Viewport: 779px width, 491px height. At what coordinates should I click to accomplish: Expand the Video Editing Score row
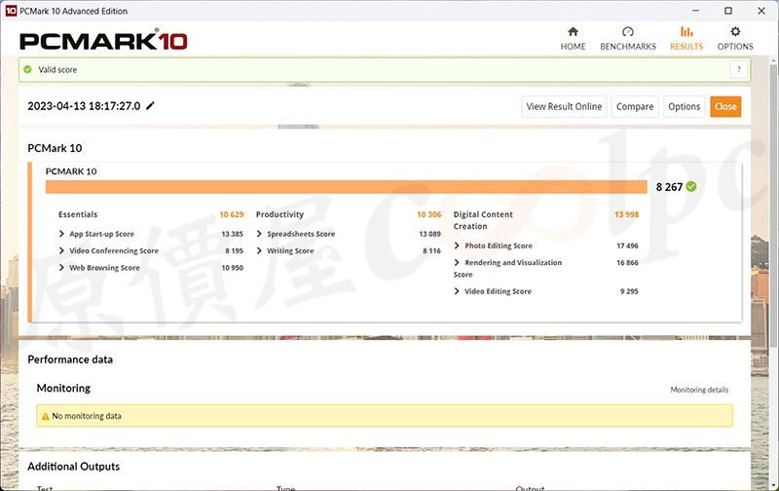tap(458, 291)
